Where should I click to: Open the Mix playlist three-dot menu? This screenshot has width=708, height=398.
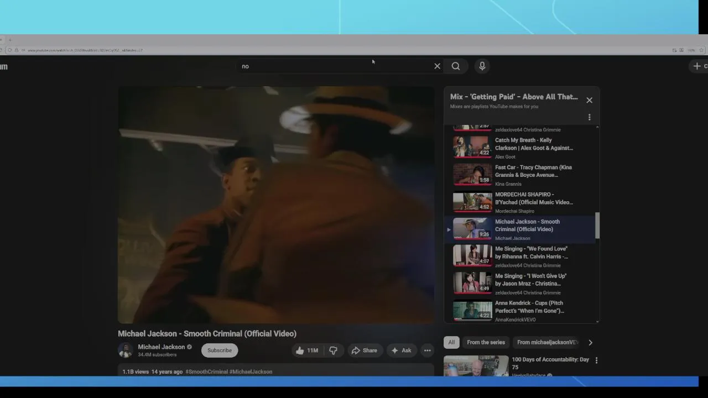589,117
